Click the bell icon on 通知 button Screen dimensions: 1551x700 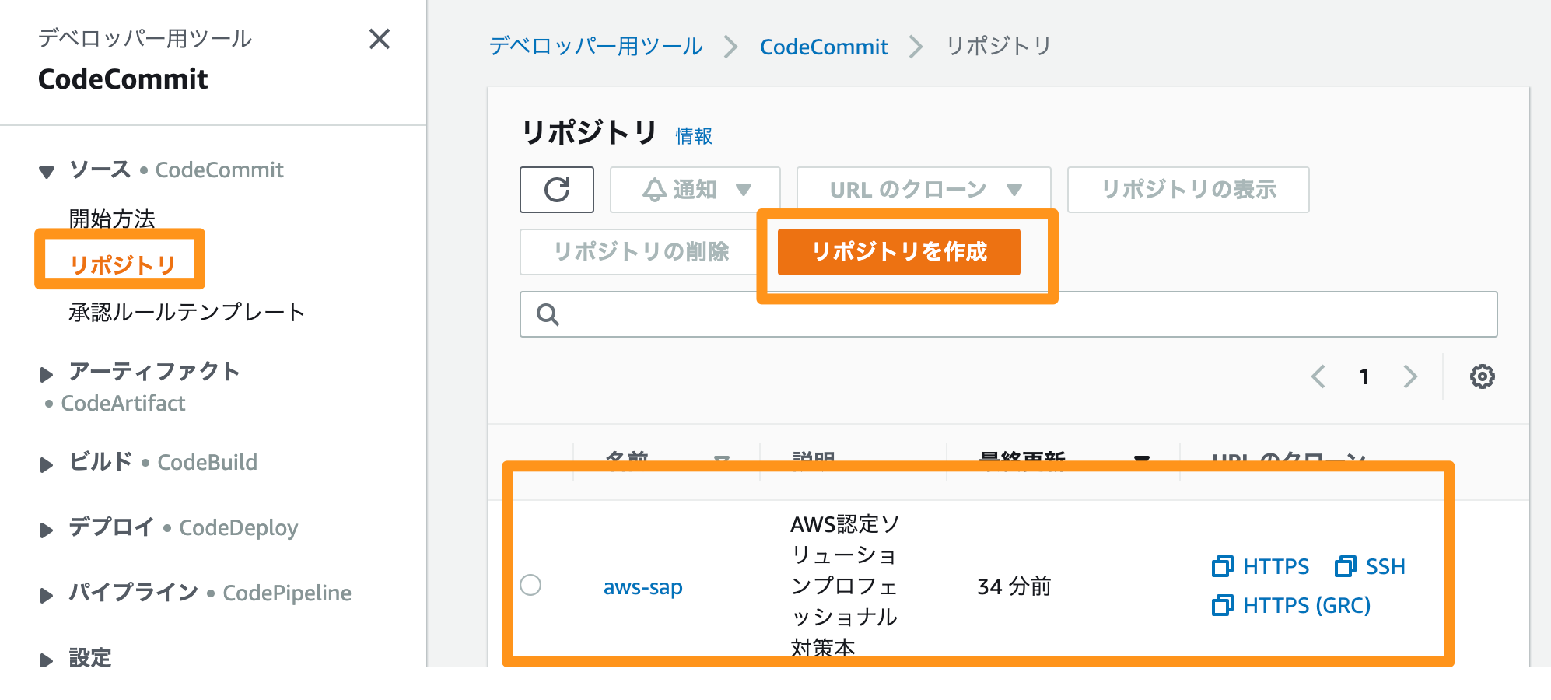coord(654,190)
